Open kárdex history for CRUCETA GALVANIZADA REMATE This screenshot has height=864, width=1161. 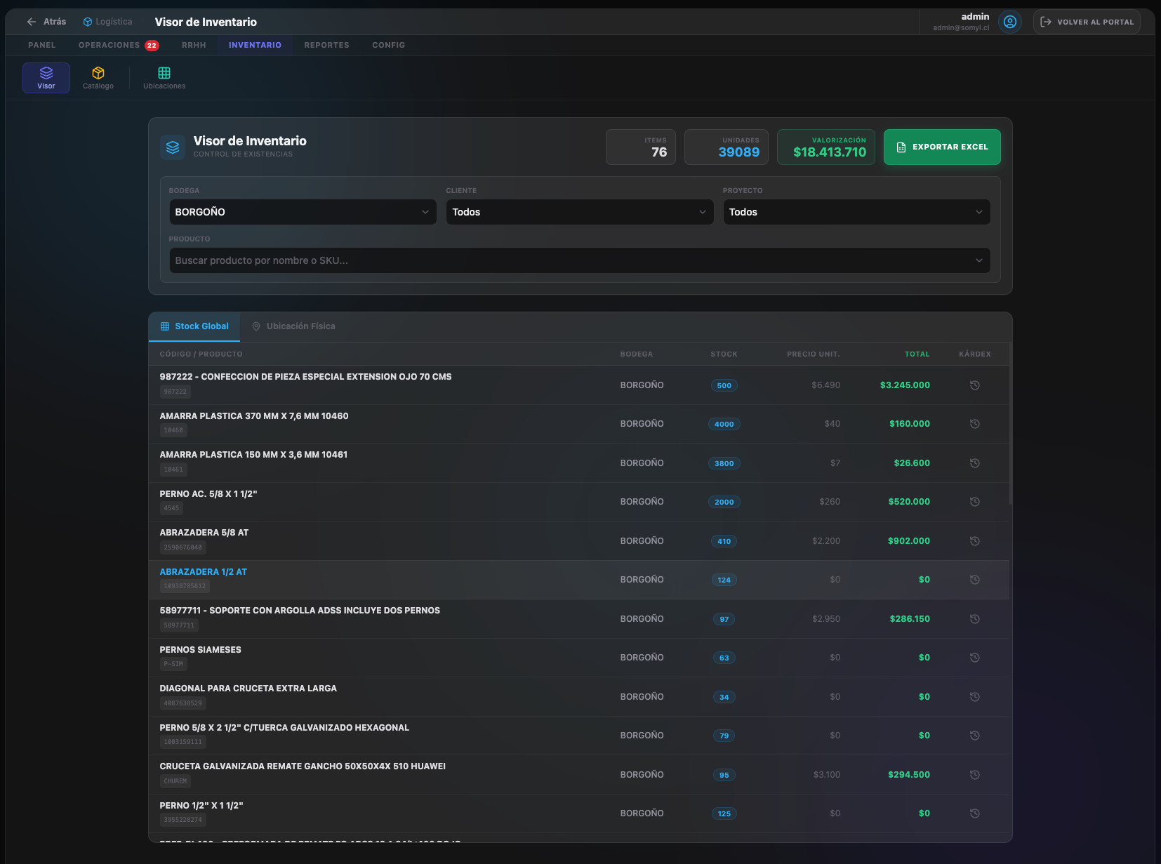pos(975,775)
